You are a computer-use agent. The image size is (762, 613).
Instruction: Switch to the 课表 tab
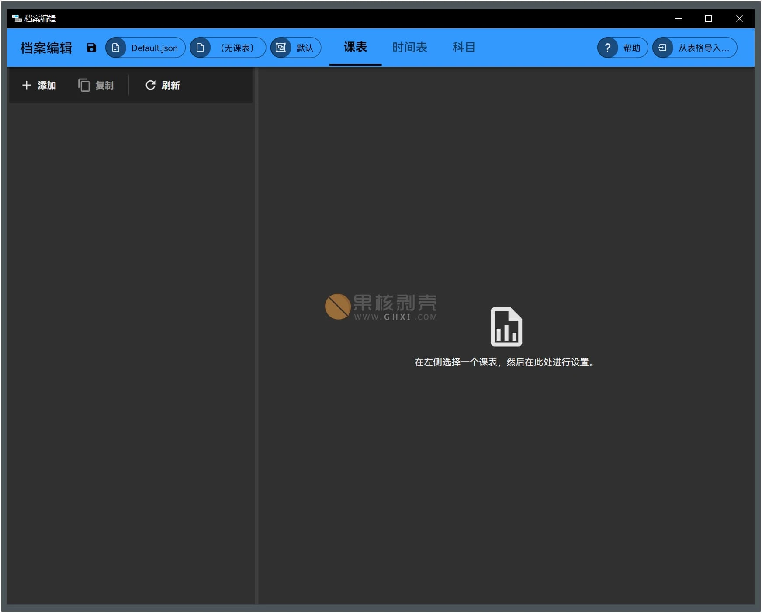pos(355,47)
